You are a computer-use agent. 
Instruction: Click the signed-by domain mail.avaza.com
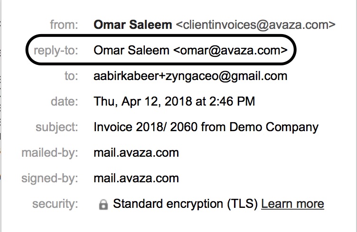point(136,178)
